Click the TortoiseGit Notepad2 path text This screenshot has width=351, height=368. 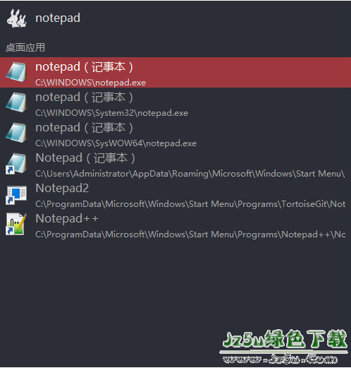[x=190, y=204]
